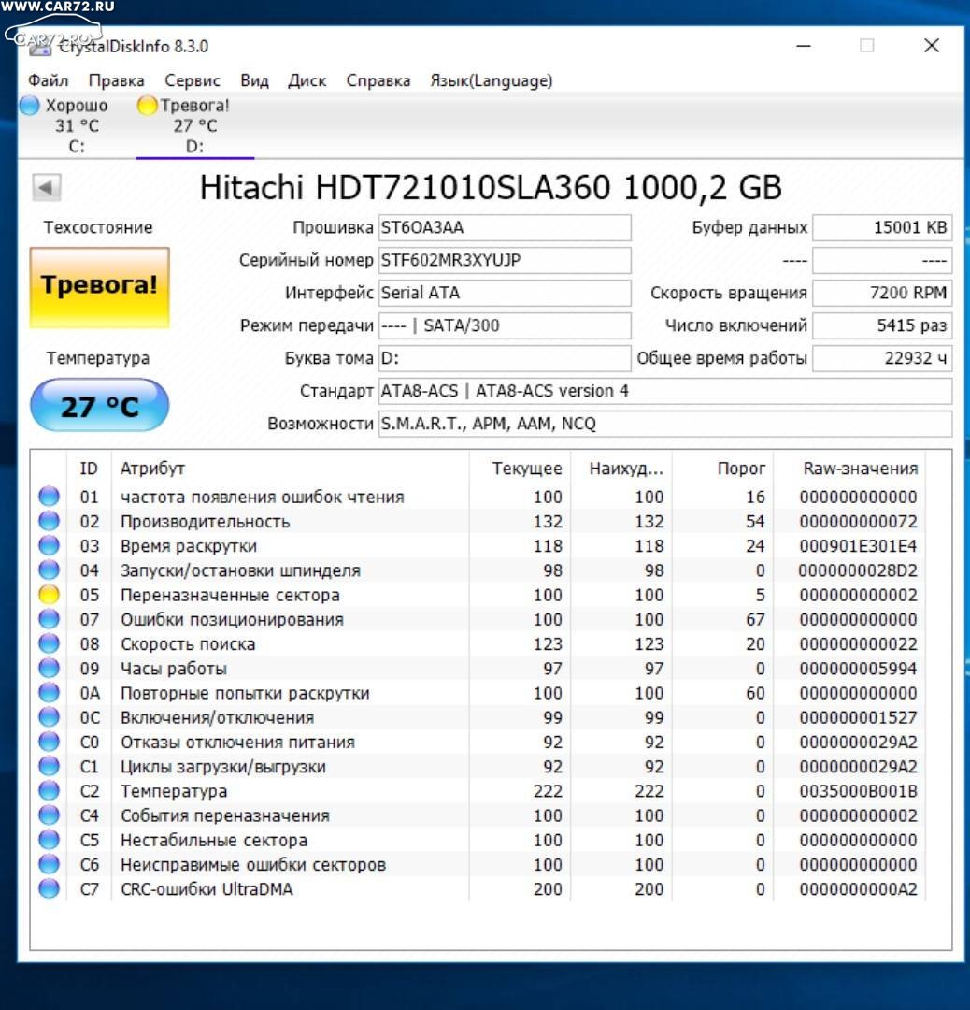
Task: Click the Буква тома field
Action: (505, 358)
